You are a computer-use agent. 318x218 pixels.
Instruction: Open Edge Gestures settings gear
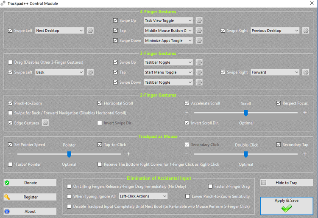[45, 123]
